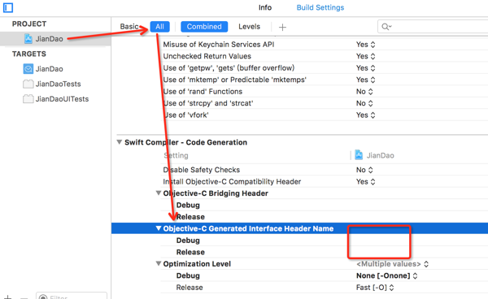Select the Levels view button
This screenshot has height=299, width=488.
coord(250,27)
